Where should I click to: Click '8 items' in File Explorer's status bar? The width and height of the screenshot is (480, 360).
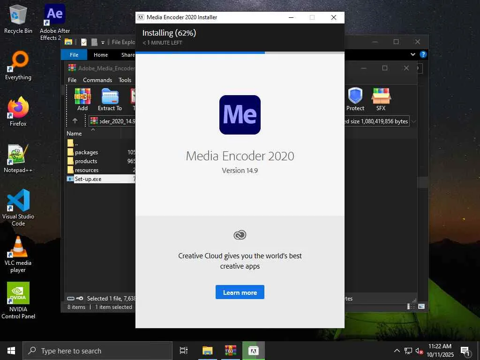tap(76, 307)
